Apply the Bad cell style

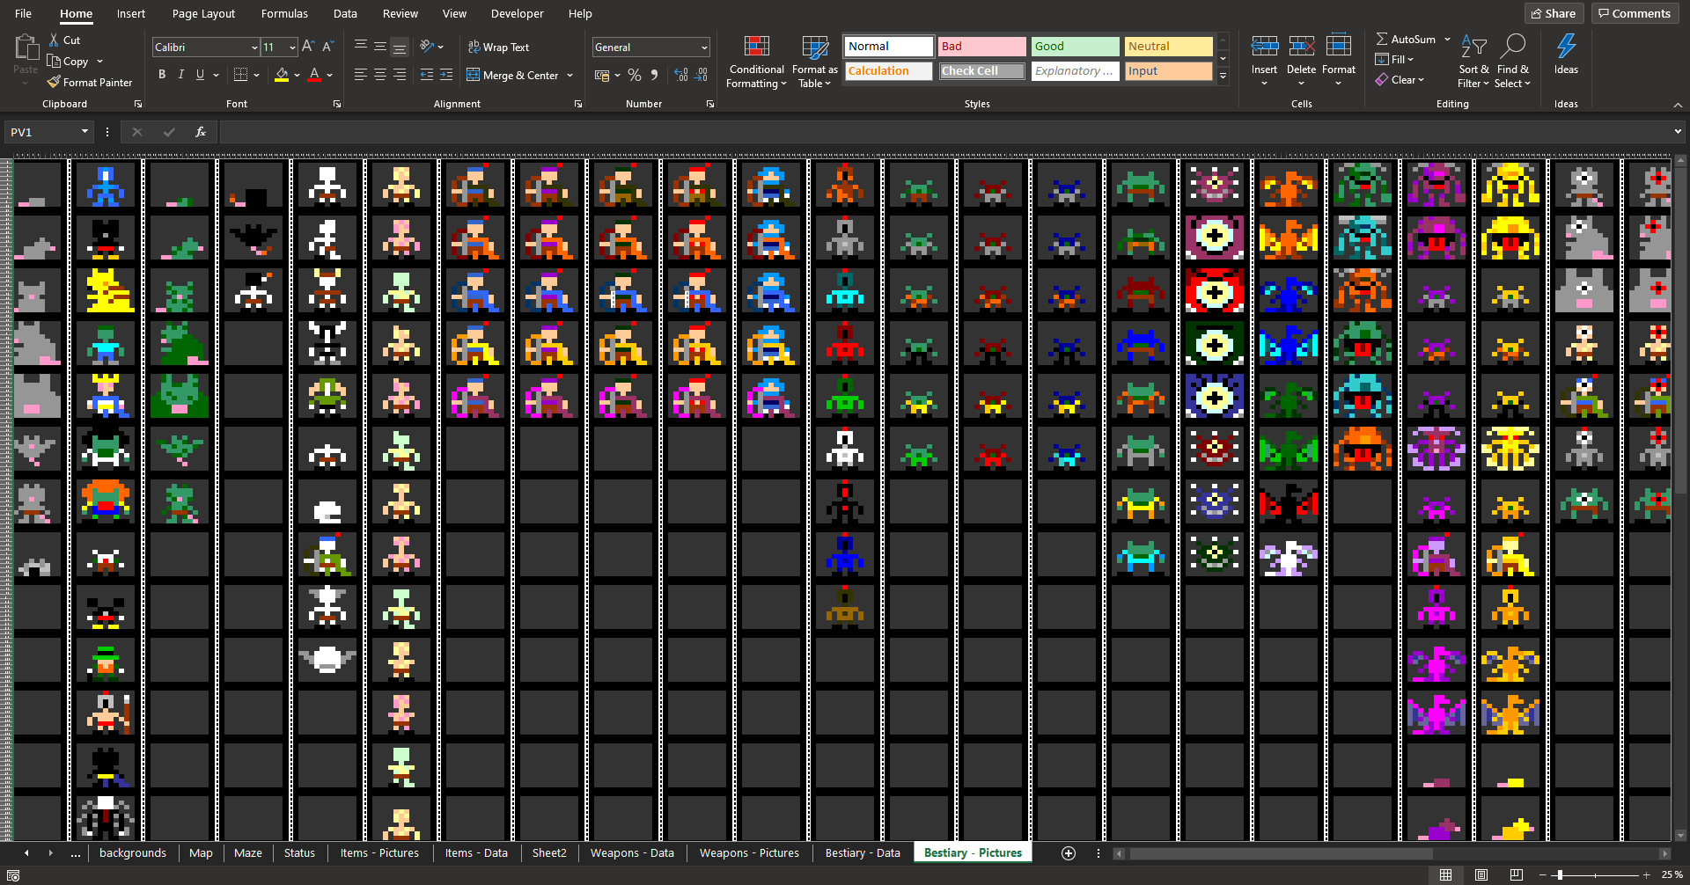click(x=981, y=46)
